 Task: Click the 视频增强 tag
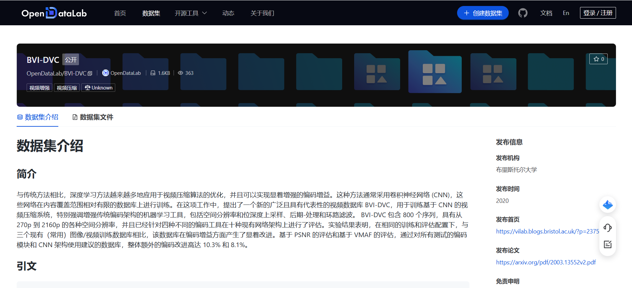tap(39, 88)
